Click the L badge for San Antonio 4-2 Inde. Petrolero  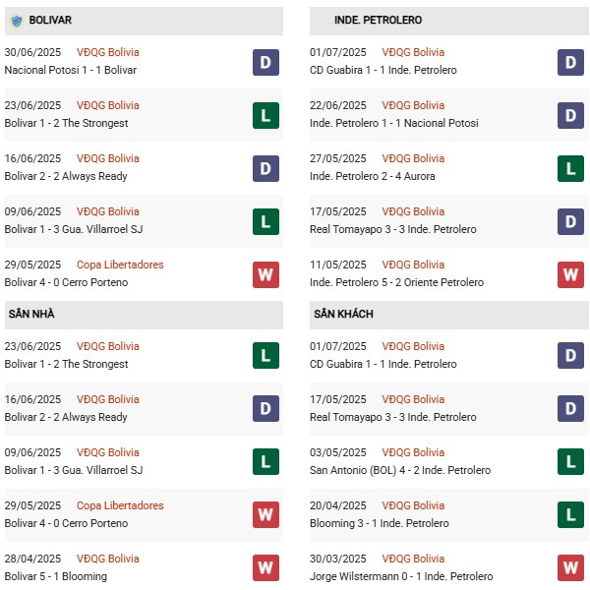[x=570, y=462]
